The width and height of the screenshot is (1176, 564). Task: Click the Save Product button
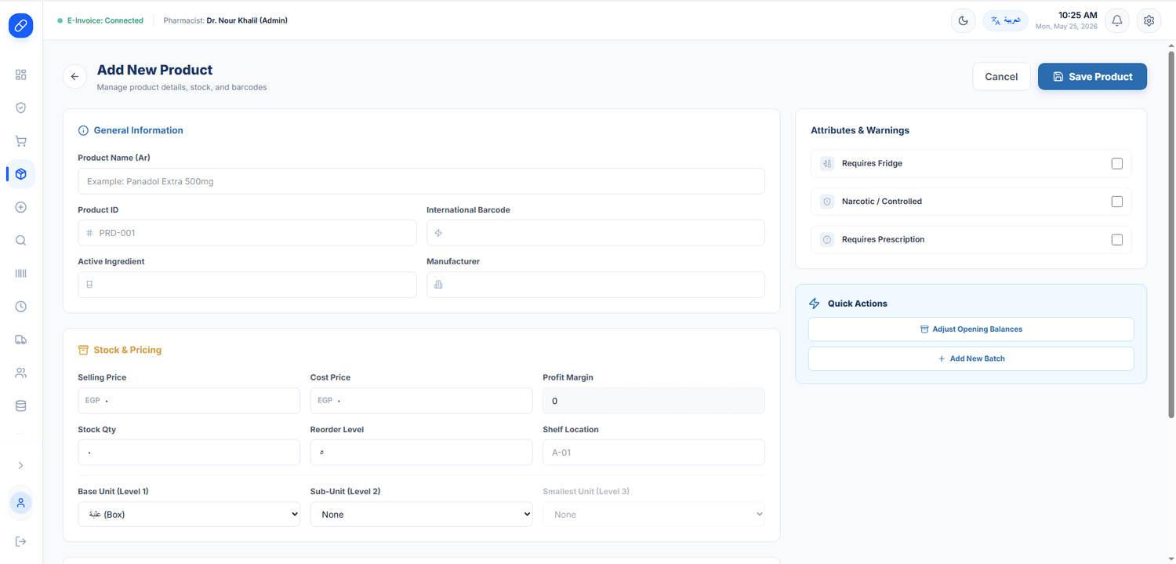(1092, 77)
